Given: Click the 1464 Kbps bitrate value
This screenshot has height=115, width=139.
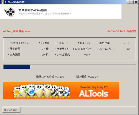Looking at the screenshot, I should point(84,43).
